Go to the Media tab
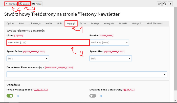This screenshot has width=177, height=103. (49, 23)
